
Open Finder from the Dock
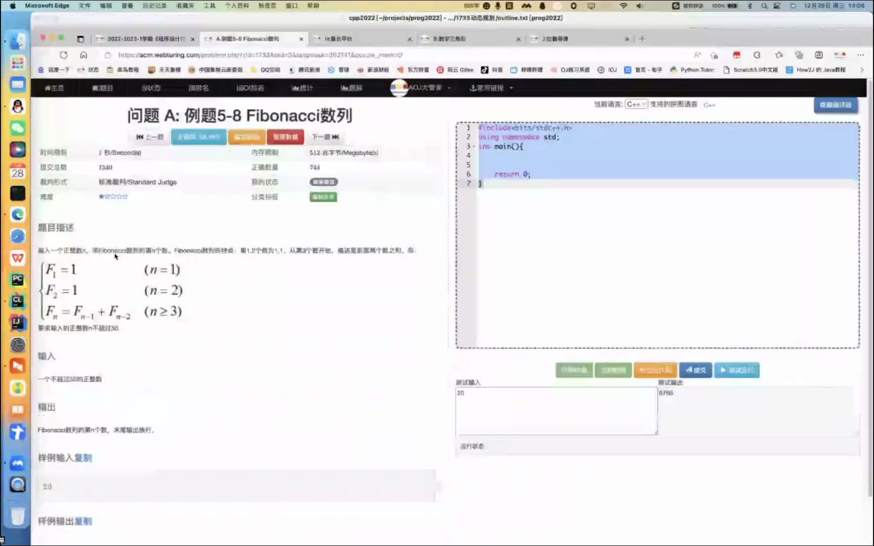[18, 40]
